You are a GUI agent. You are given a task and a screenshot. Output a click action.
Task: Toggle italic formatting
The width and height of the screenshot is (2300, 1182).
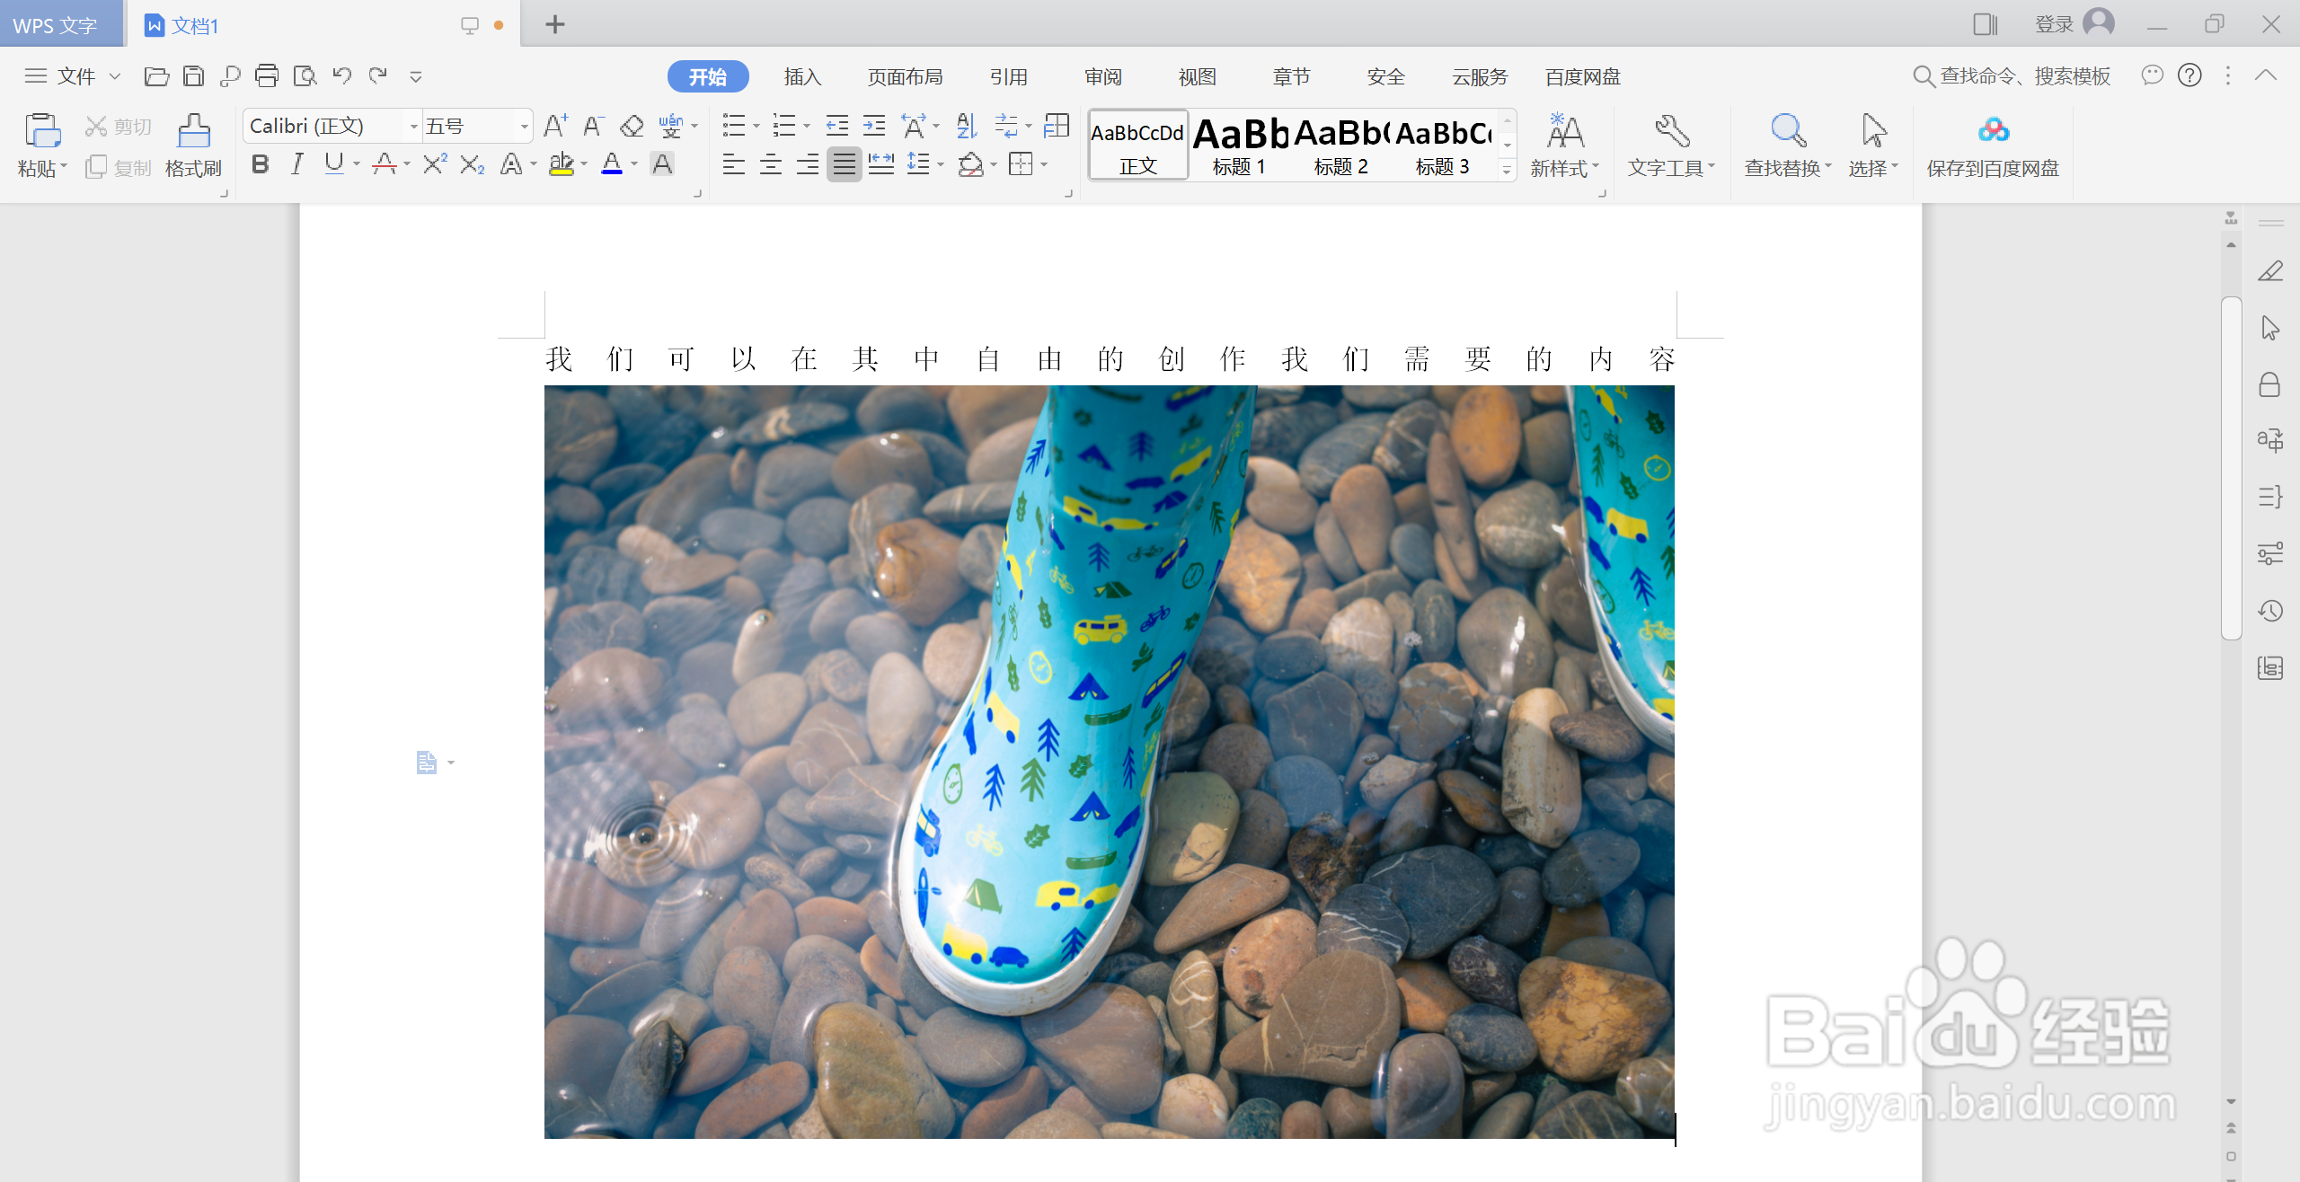(297, 164)
